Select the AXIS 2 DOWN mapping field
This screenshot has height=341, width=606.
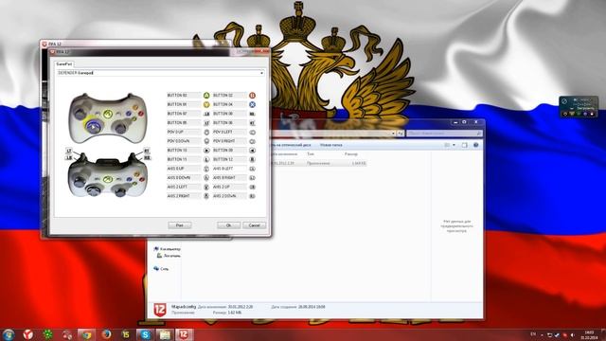[x=229, y=196]
